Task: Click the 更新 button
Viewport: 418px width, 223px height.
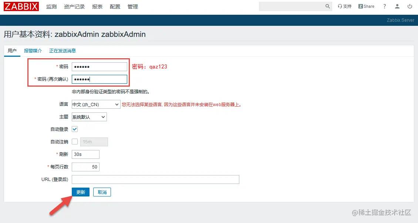Action: pyautogui.click(x=80, y=192)
